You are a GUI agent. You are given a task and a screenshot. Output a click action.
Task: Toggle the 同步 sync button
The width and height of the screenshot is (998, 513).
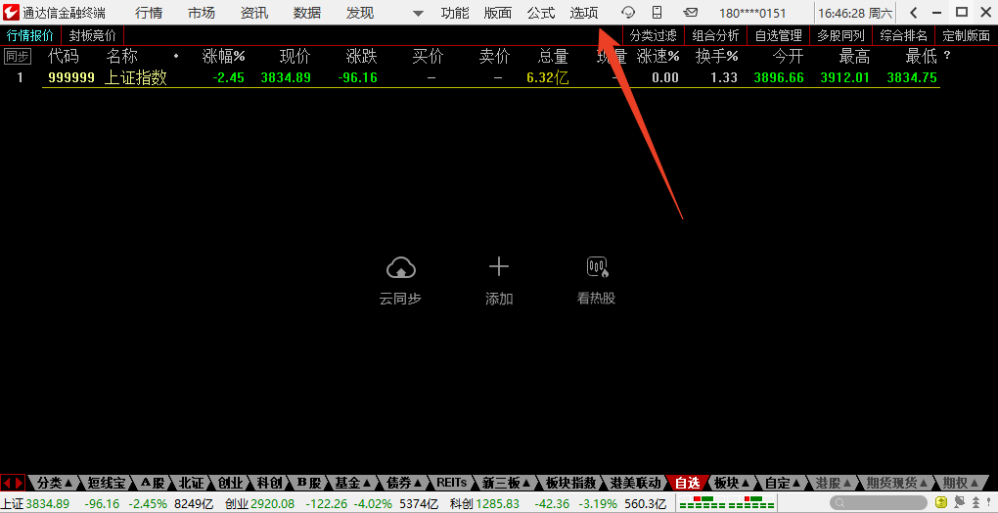click(18, 57)
